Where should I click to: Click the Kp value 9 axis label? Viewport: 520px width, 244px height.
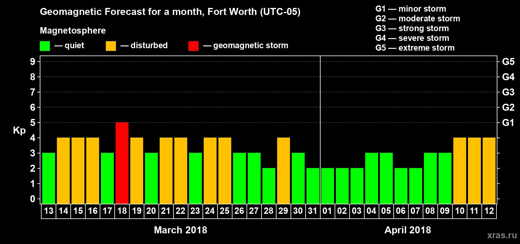click(33, 62)
